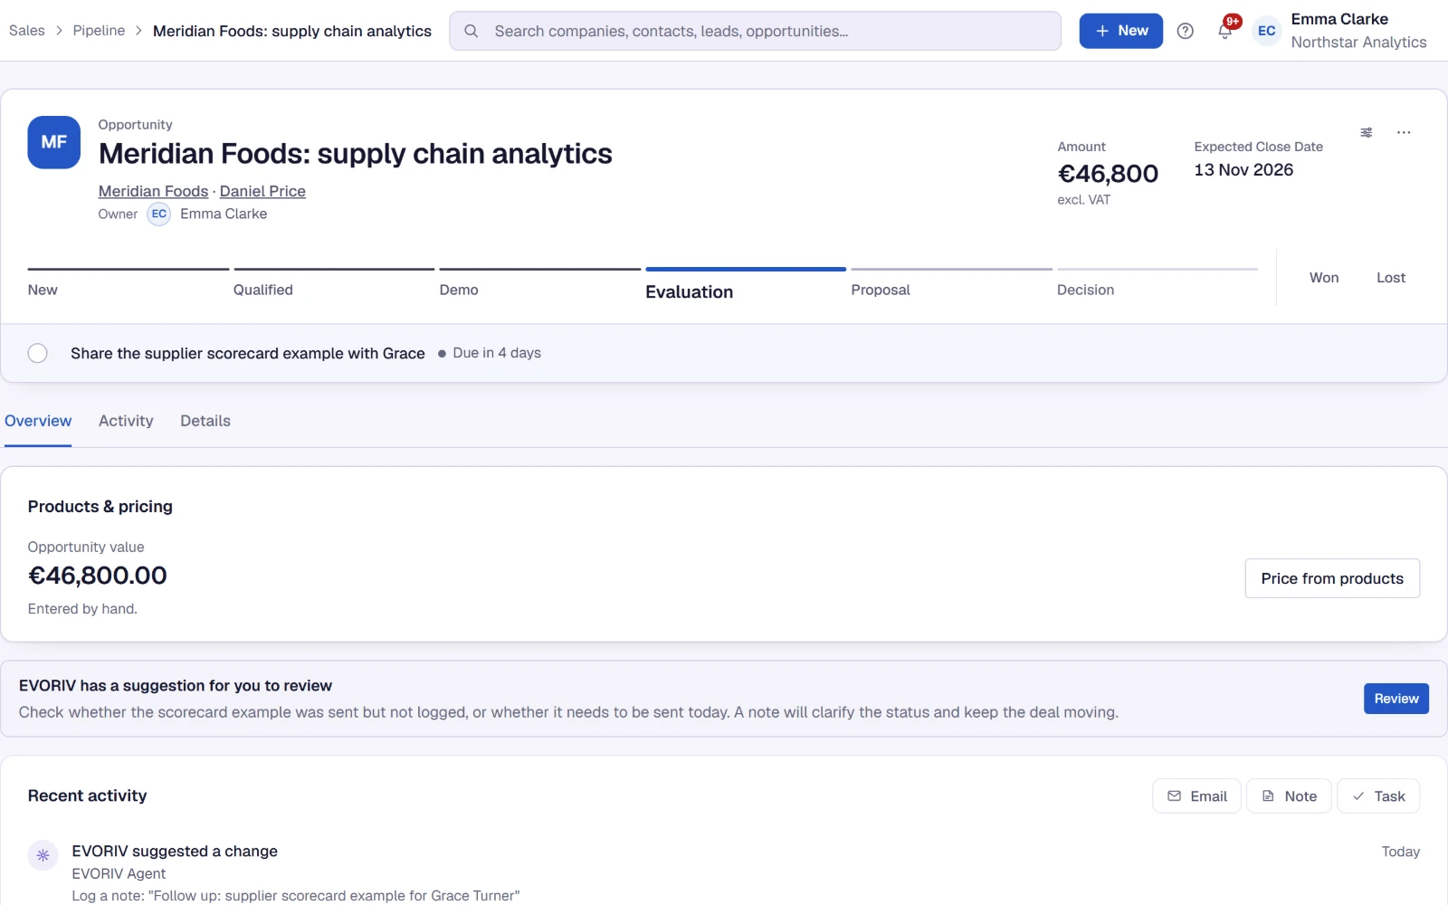This screenshot has width=1448, height=905.
Task: Create a Task from recent activity
Action: click(1377, 796)
